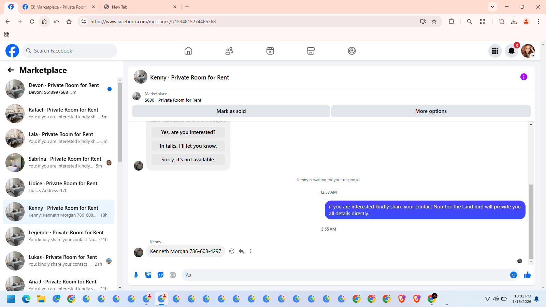View site information icon in address bar
Viewport: 546px width, 307px height.
[x=83, y=21]
